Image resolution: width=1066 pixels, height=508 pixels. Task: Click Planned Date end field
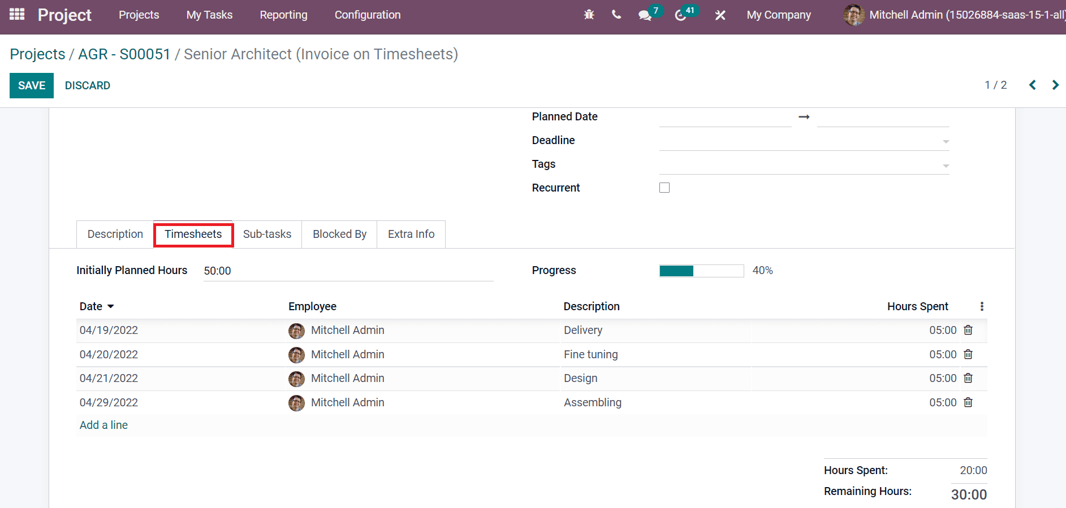tap(883, 117)
